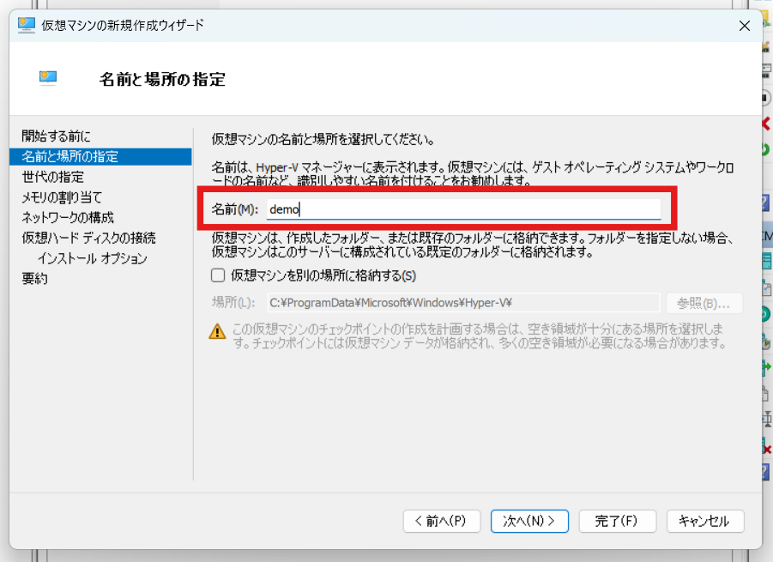This screenshot has width=773, height=562.
Task: Click the 完了(F) button
Action: coord(617,521)
